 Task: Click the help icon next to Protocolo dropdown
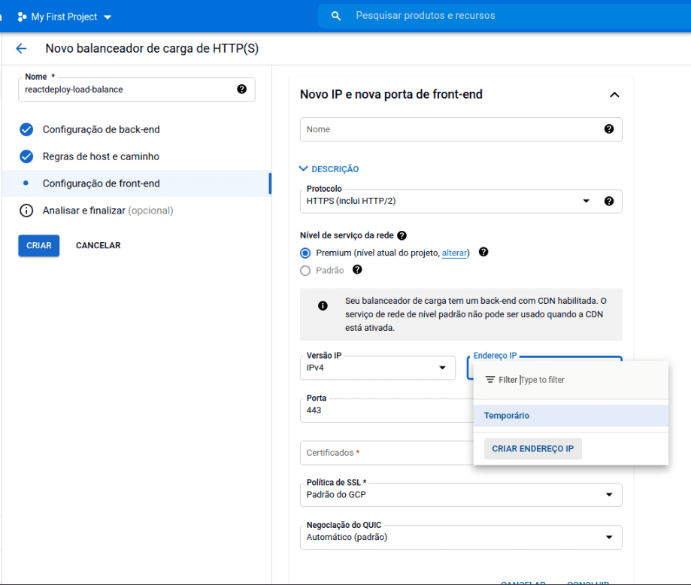click(x=608, y=202)
